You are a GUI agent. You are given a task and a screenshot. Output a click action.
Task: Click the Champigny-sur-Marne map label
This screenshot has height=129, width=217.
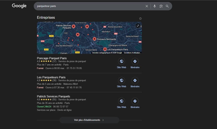point(117,45)
